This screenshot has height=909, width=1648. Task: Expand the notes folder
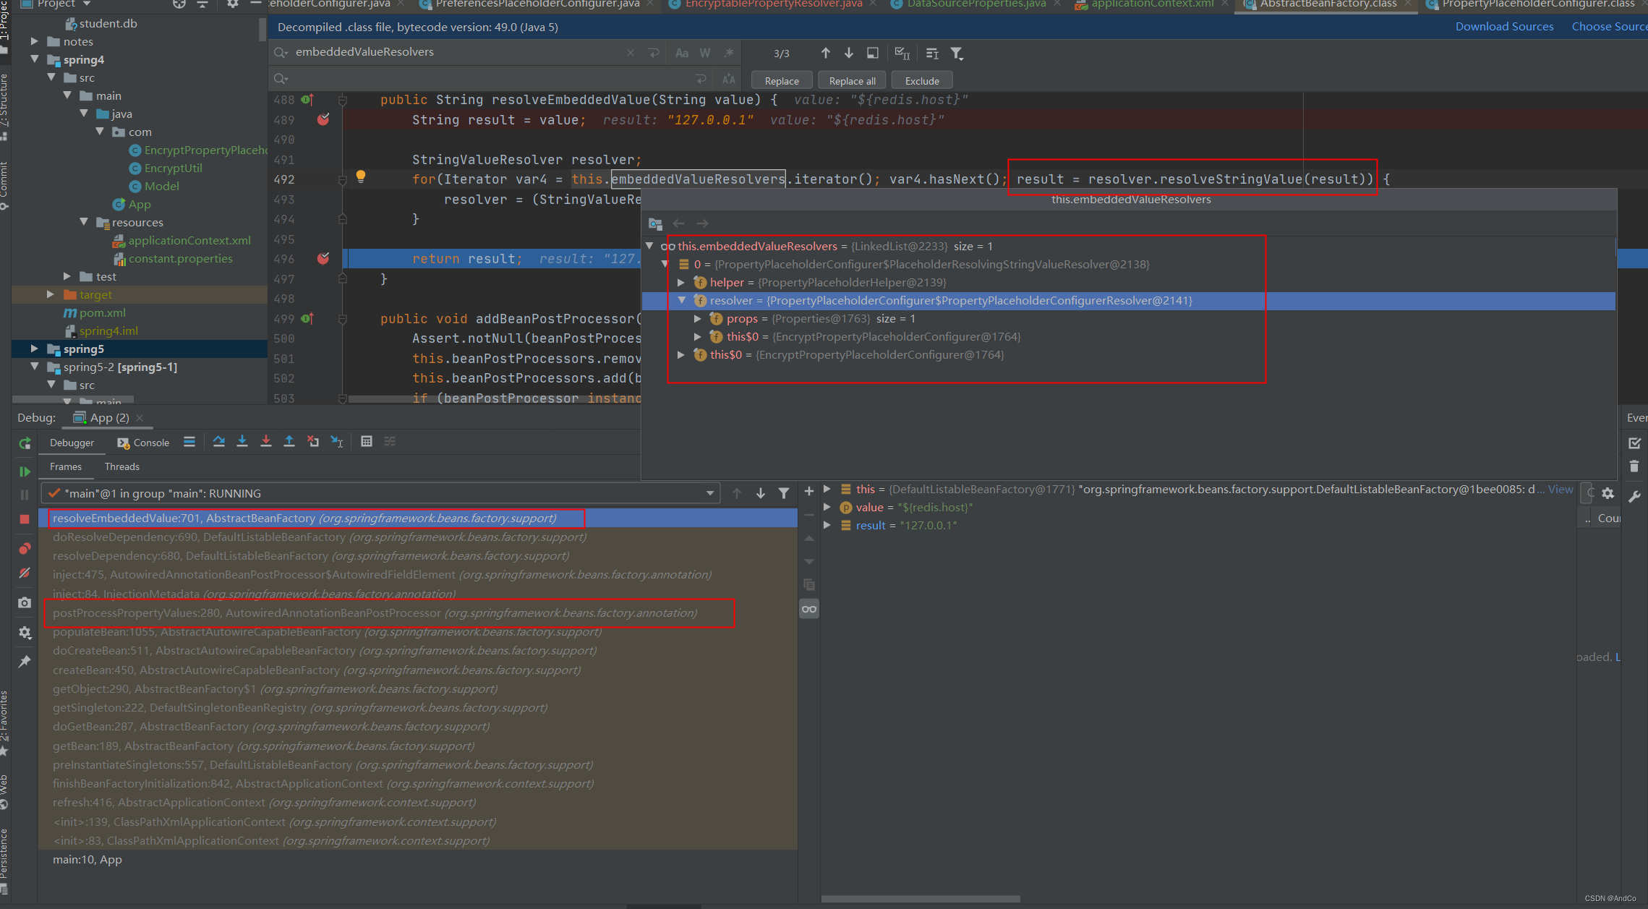pyautogui.click(x=34, y=41)
